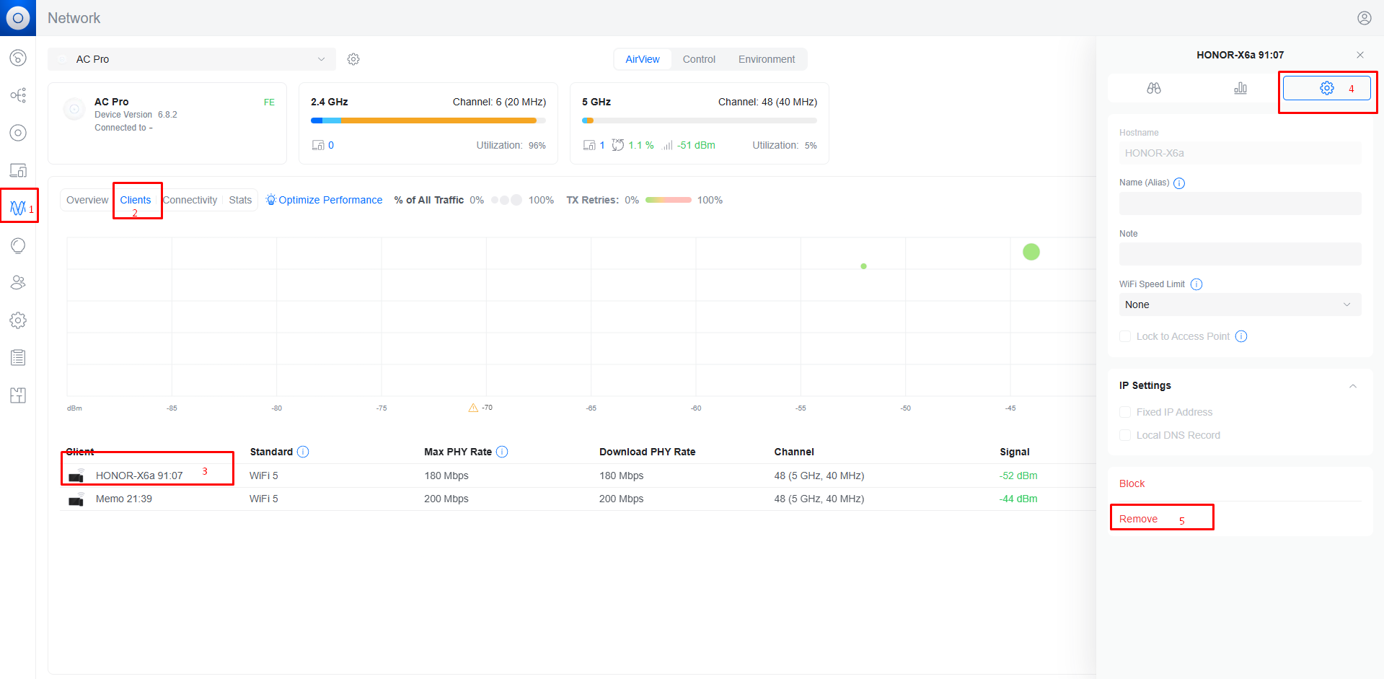Open settings gear in left sidebar
The width and height of the screenshot is (1384, 679).
pyautogui.click(x=18, y=320)
